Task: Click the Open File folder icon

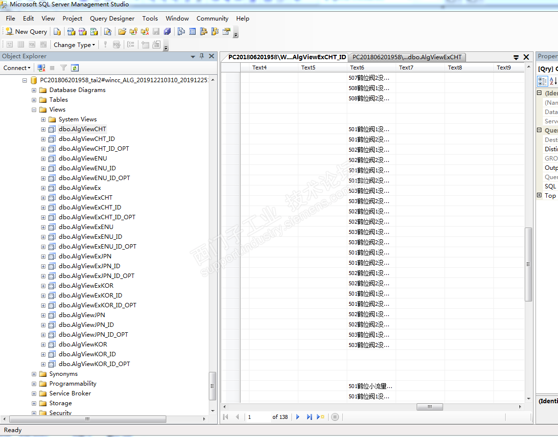Action: click(122, 32)
